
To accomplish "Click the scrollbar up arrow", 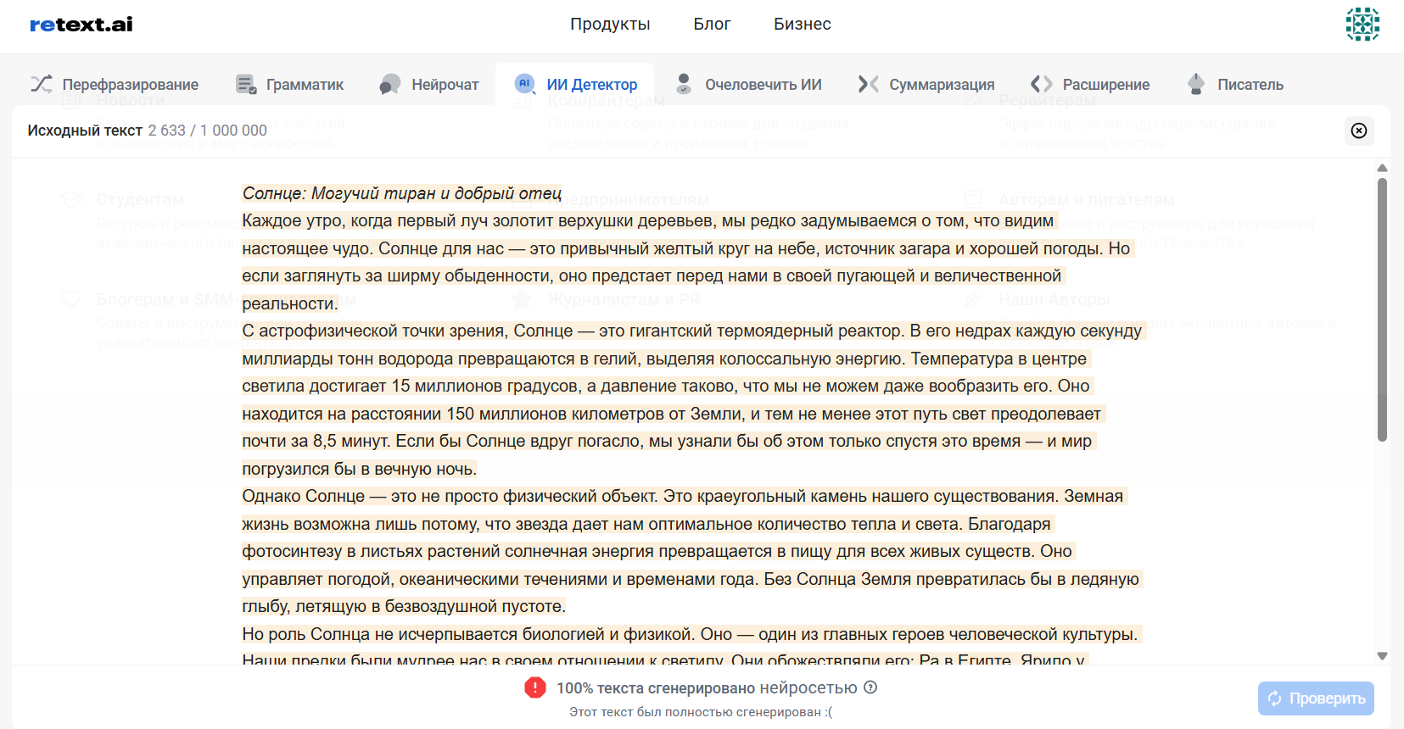I will 1382,168.
